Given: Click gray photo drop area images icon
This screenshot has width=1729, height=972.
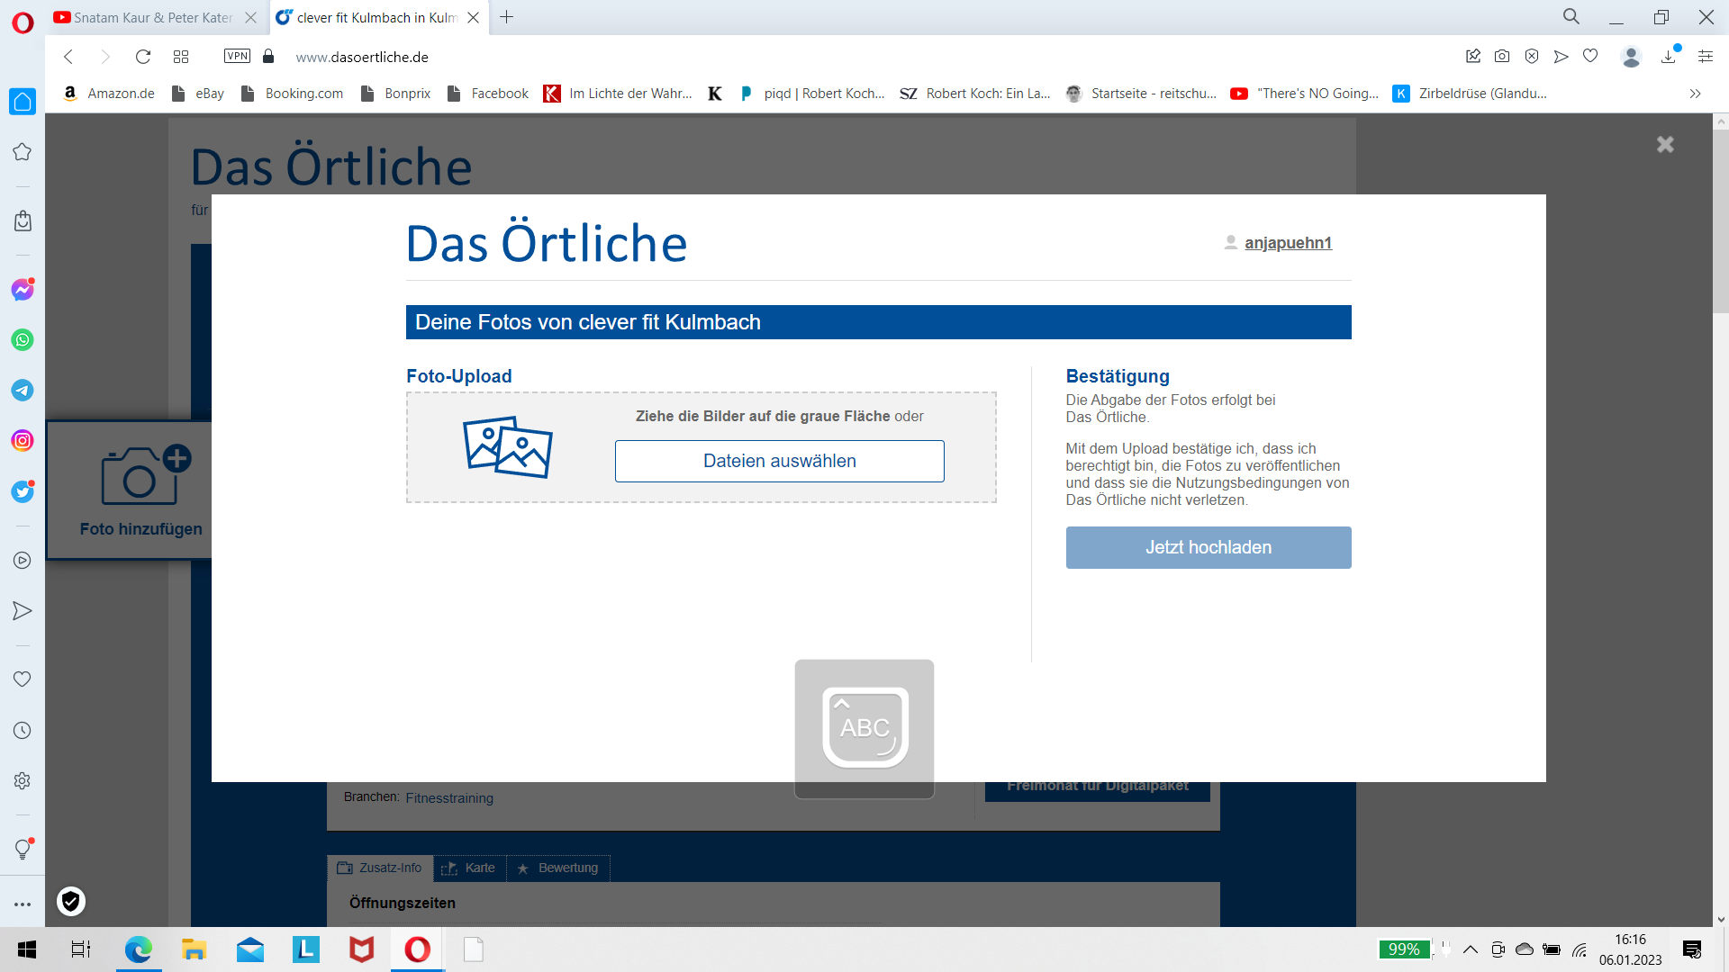Looking at the screenshot, I should pyautogui.click(x=508, y=447).
